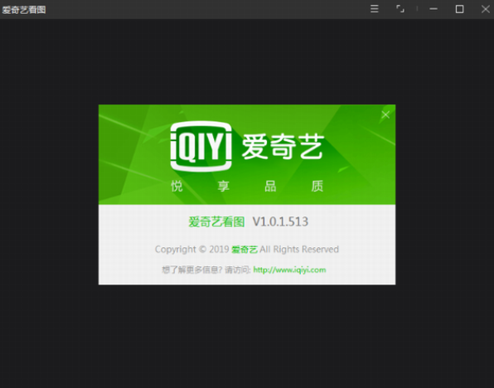Click the slogan character 享
494x388 pixels.
click(223, 186)
